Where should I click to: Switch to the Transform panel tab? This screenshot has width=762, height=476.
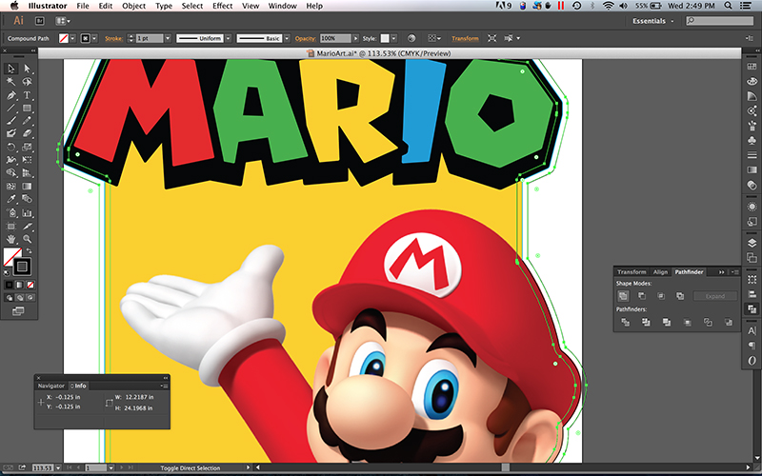point(632,272)
